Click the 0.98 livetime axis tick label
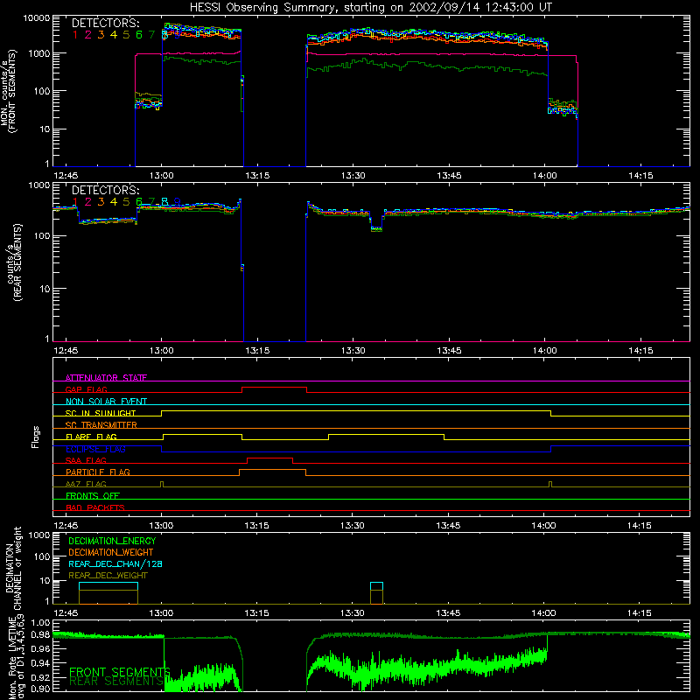 point(40,634)
